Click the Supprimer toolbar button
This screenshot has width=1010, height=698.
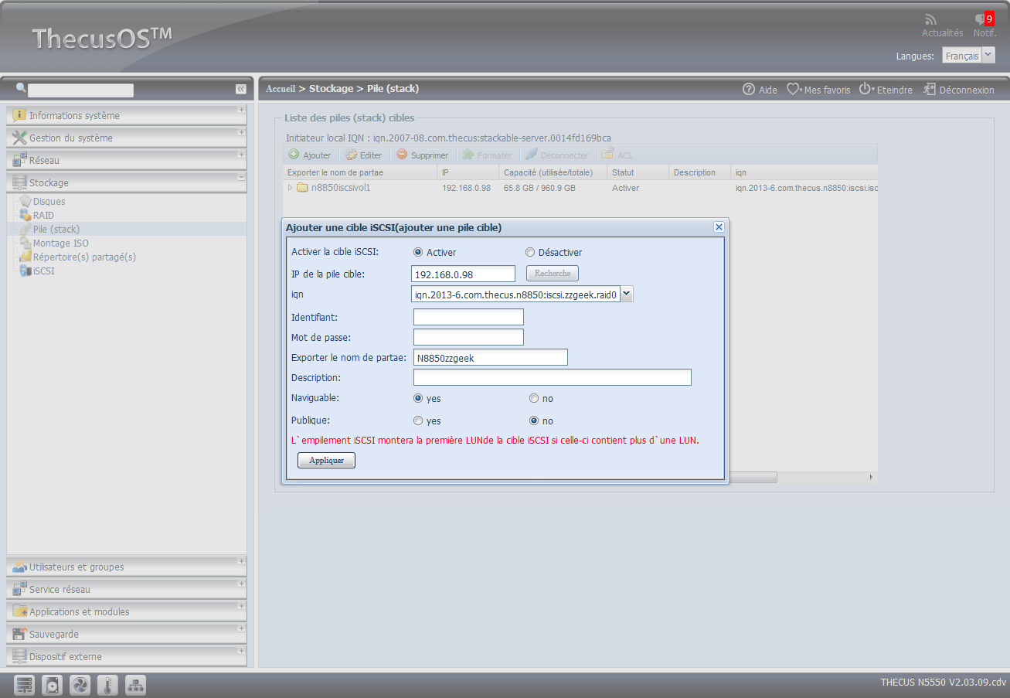[x=422, y=155]
